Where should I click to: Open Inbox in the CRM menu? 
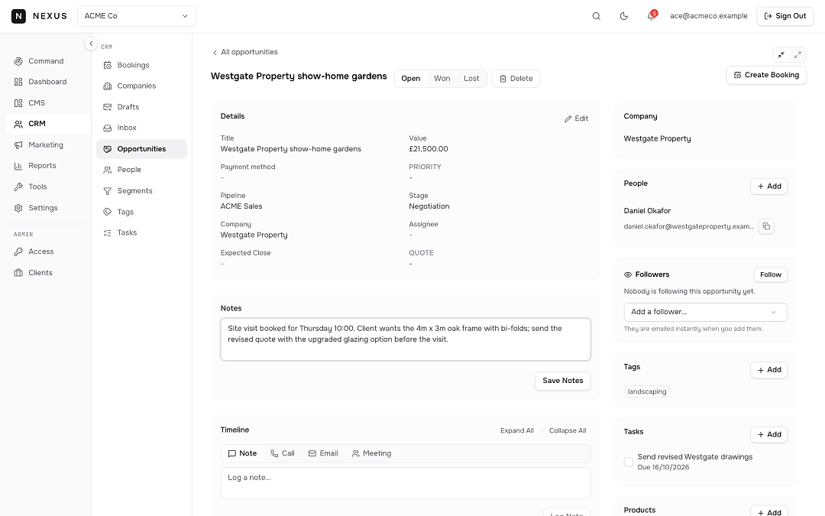[141, 128]
